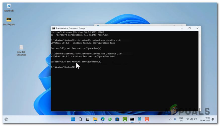Click the vivetool.exe /enable command line
The height and width of the screenshot is (126, 220).
click(86, 40)
